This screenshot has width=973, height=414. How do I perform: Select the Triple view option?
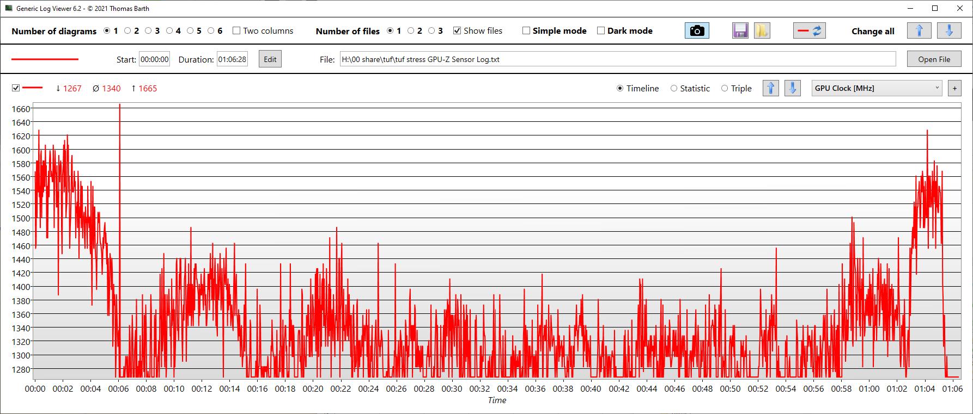[725, 89]
